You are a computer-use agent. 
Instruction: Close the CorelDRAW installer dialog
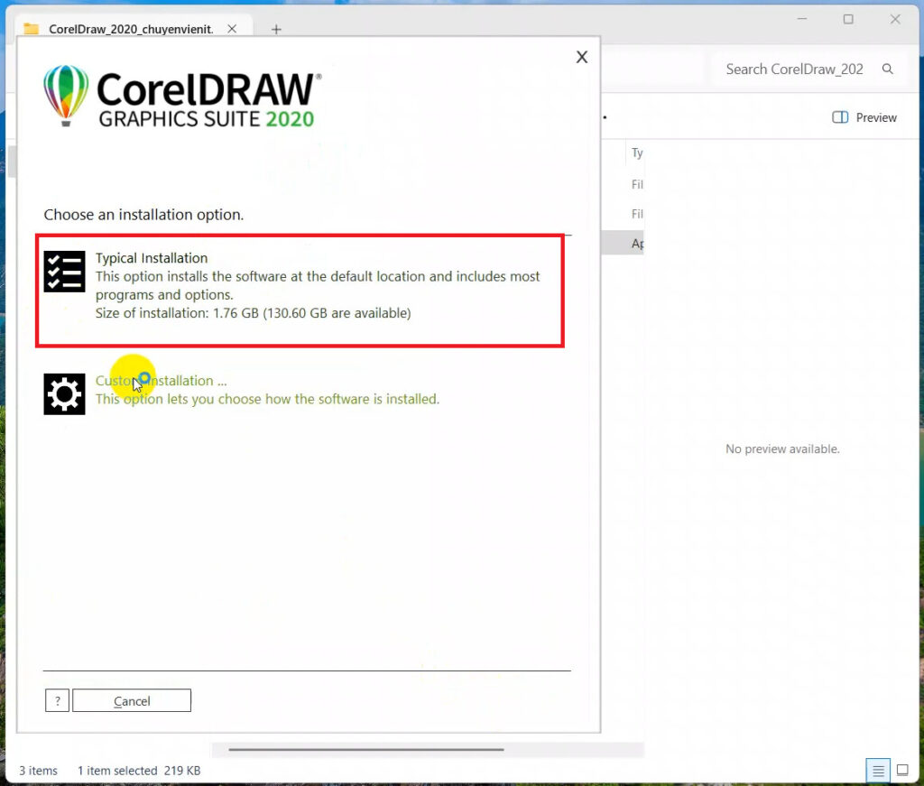[582, 57]
